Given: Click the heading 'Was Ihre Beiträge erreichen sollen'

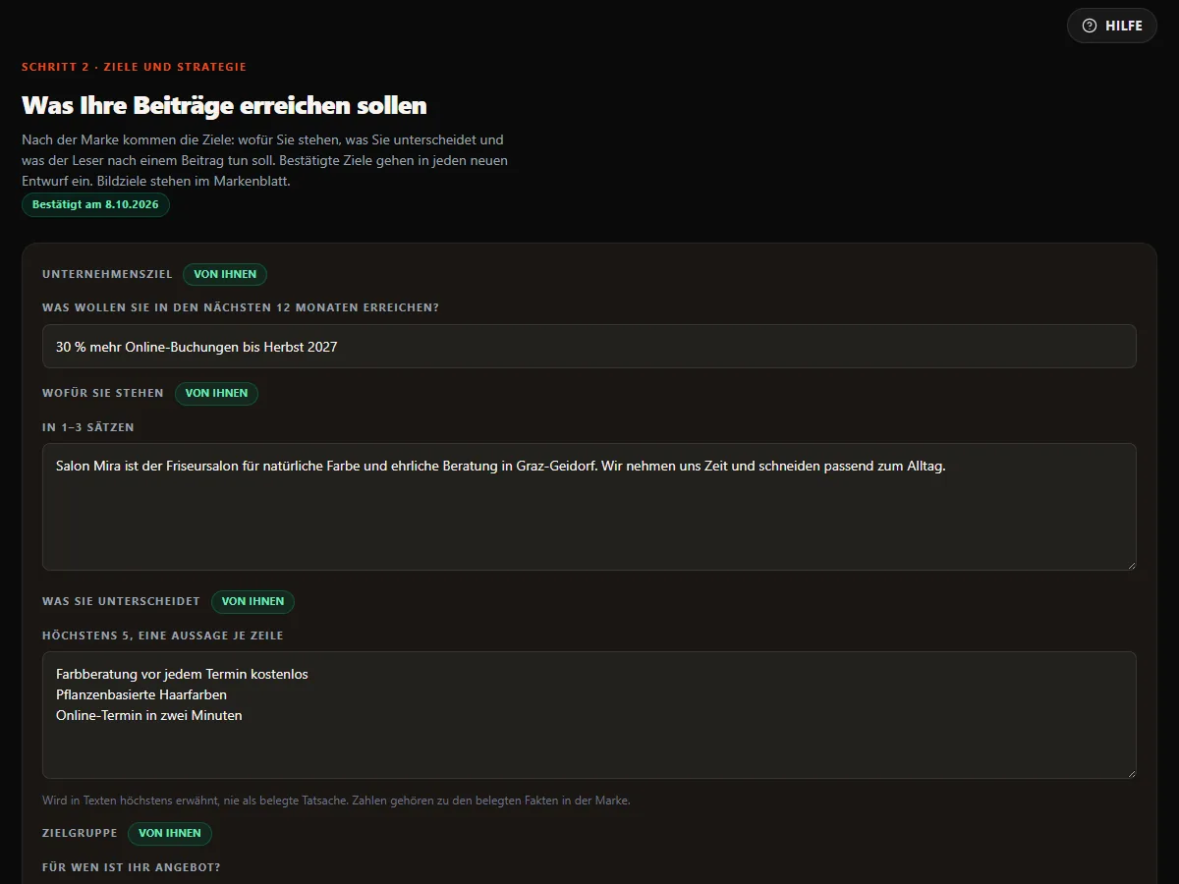Looking at the screenshot, I should 224,105.
